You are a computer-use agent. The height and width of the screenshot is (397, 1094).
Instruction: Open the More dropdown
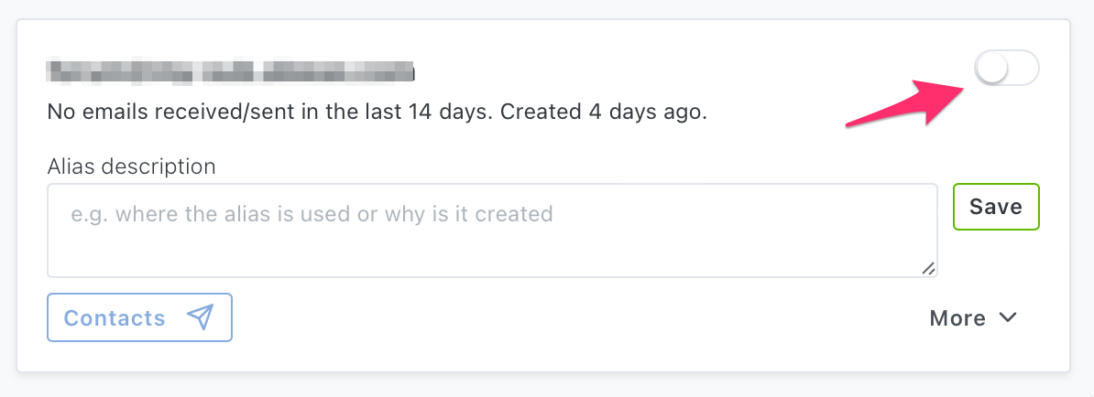pyautogui.click(x=973, y=318)
